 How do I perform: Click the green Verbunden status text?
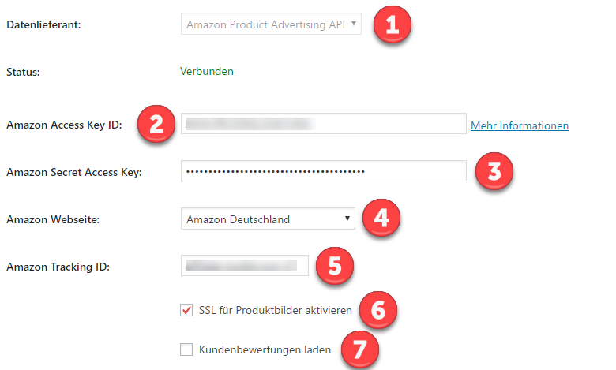click(x=208, y=72)
